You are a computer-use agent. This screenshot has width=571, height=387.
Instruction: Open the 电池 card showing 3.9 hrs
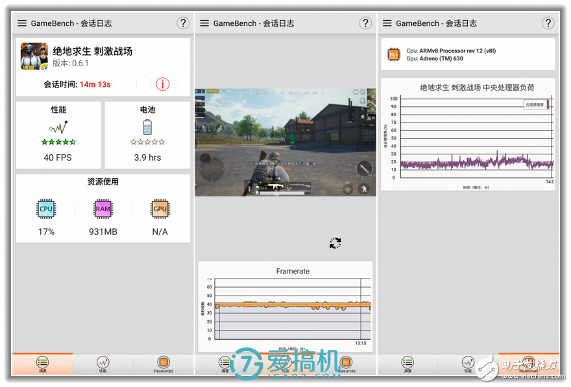(x=147, y=135)
